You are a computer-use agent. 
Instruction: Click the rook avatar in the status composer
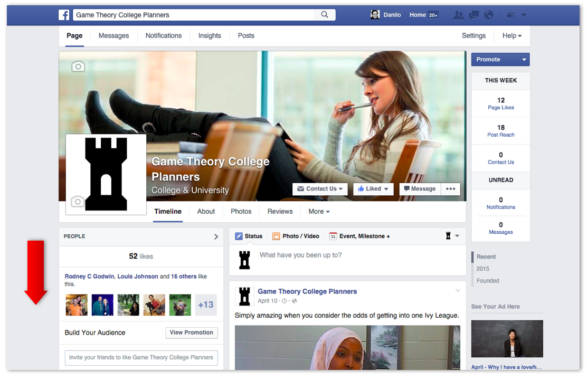pos(244,260)
